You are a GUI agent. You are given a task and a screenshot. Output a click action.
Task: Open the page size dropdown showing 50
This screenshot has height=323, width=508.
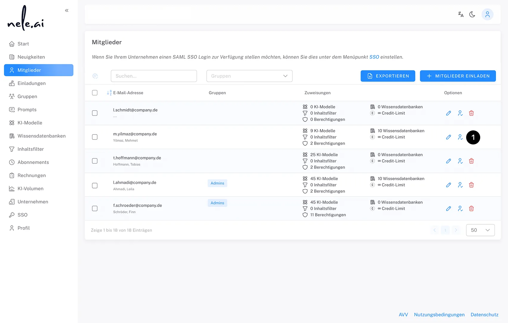[480, 230]
